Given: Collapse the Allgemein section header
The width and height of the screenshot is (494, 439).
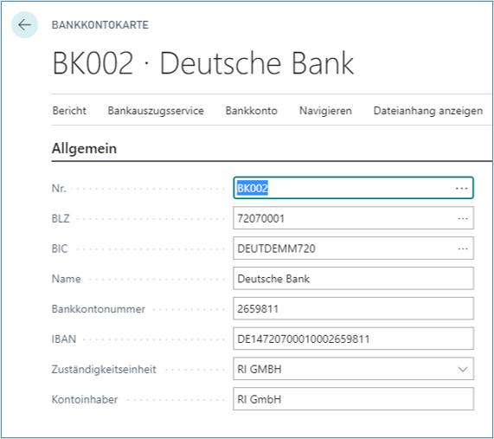Looking at the screenshot, I should pos(84,148).
